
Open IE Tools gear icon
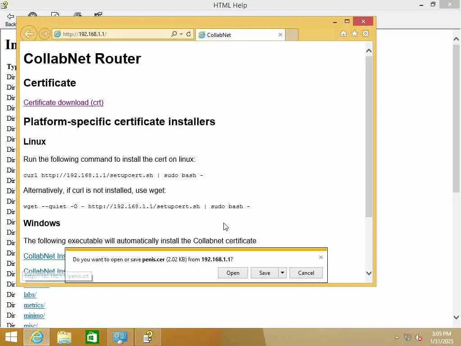366,33
